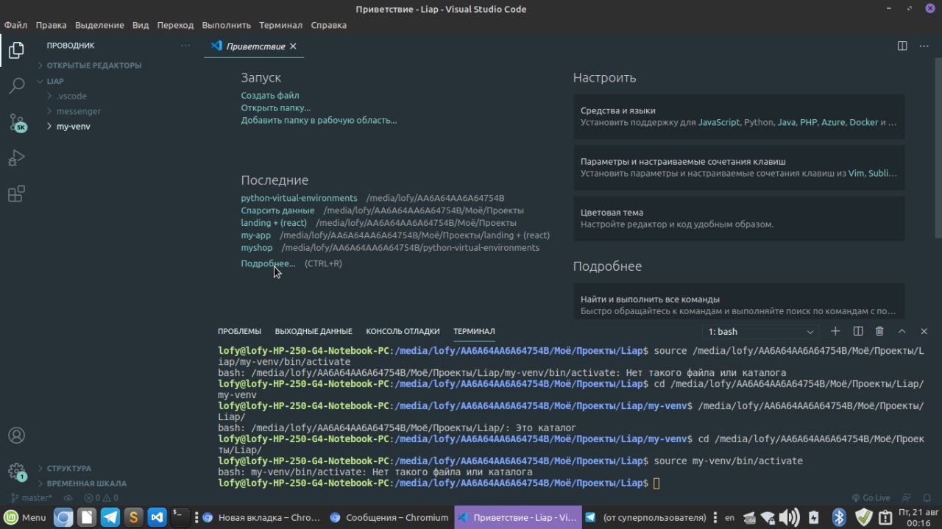Click the Explorer panel more actions ellipsis
The height and width of the screenshot is (529, 942).
pos(185,46)
